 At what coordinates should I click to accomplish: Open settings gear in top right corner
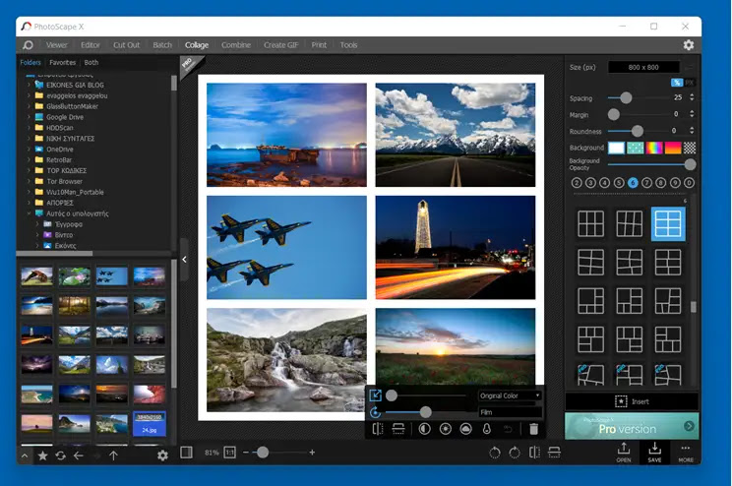click(x=688, y=45)
